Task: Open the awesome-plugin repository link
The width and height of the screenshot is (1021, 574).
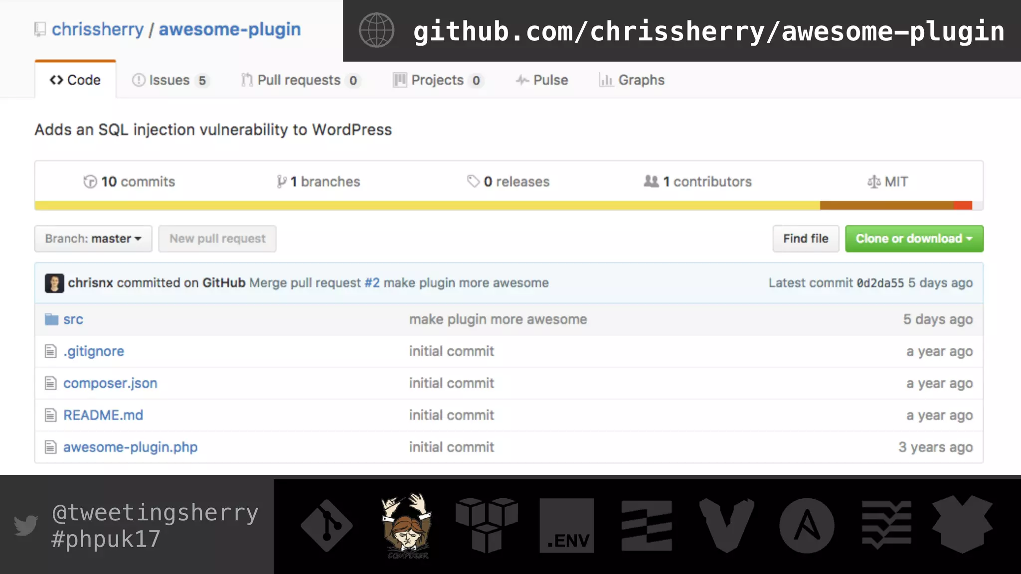Action: [x=230, y=29]
